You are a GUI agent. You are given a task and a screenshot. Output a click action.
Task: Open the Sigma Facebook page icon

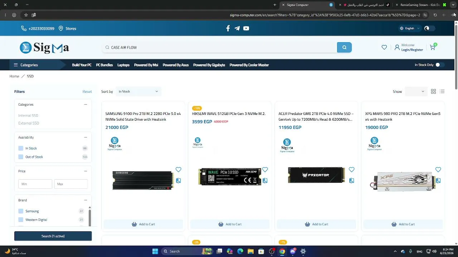[x=228, y=29]
